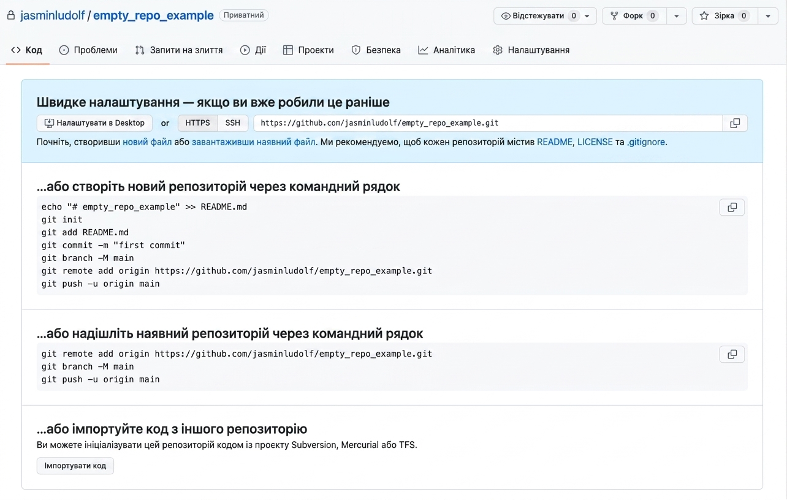Click Налаштувати в Desktop button
The width and height of the screenshot is (787, 500).
(x=94, y=123)
